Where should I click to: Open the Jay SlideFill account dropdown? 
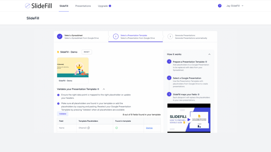[x=235, y=6]
